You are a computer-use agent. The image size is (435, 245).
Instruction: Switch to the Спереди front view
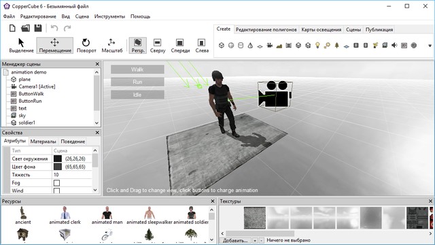click(x=180, y=46)
